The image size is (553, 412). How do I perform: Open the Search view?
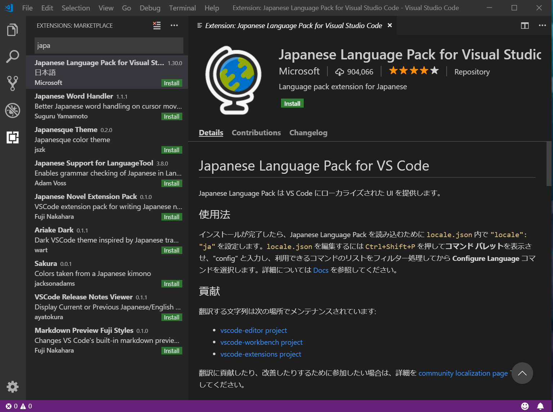(13, 56)
